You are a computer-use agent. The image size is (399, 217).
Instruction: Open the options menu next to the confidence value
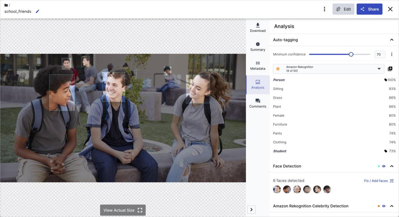pyautogui.click(x=392, y=54)
